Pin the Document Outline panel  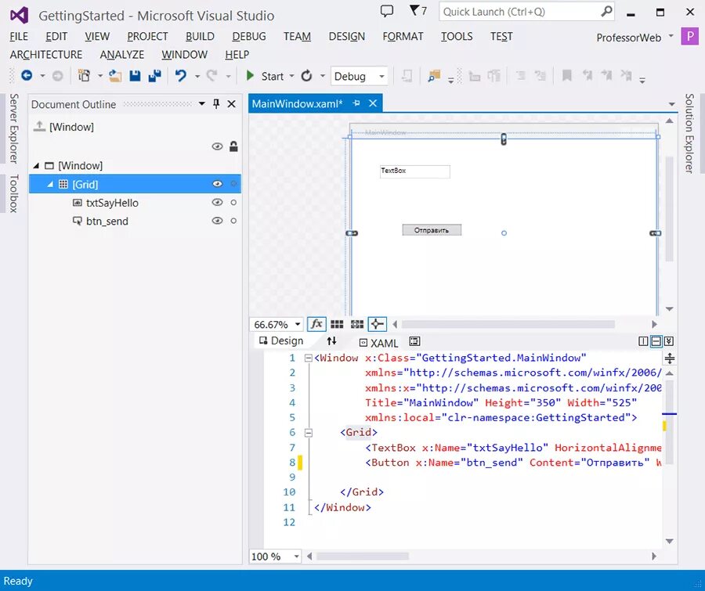tap(216, 104)
